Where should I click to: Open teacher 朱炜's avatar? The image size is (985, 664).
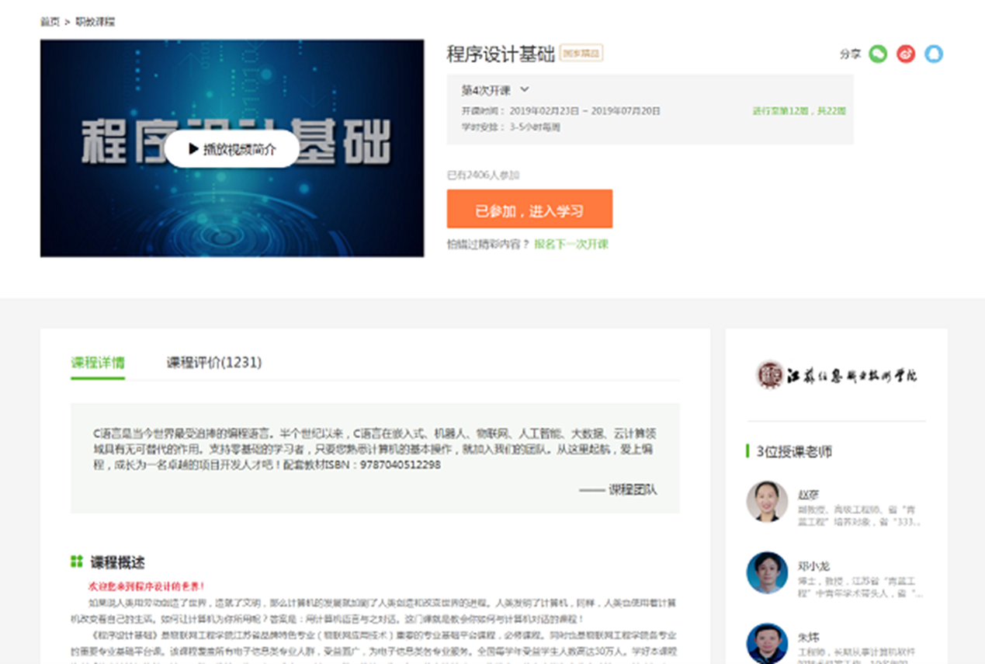[767, 643]
